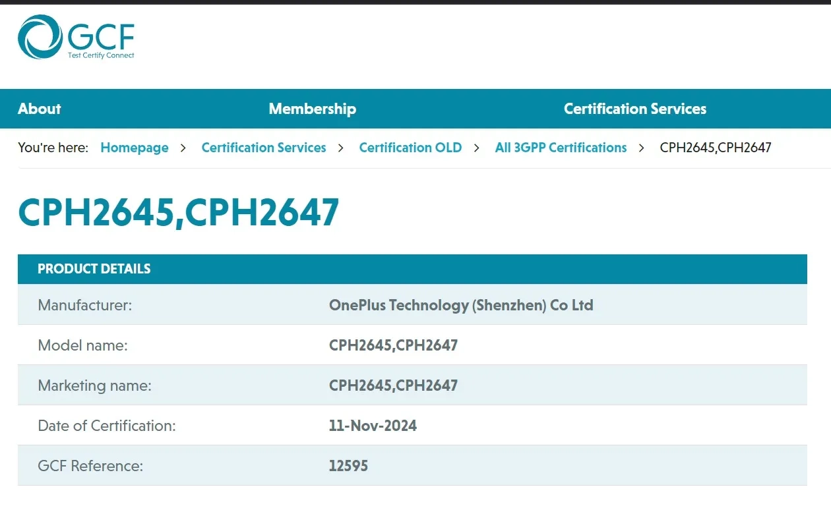The width and height of the screenshot is (831, 510).
Task: Click the chevron right after Homepage breadcrumb
Action: 183,148
